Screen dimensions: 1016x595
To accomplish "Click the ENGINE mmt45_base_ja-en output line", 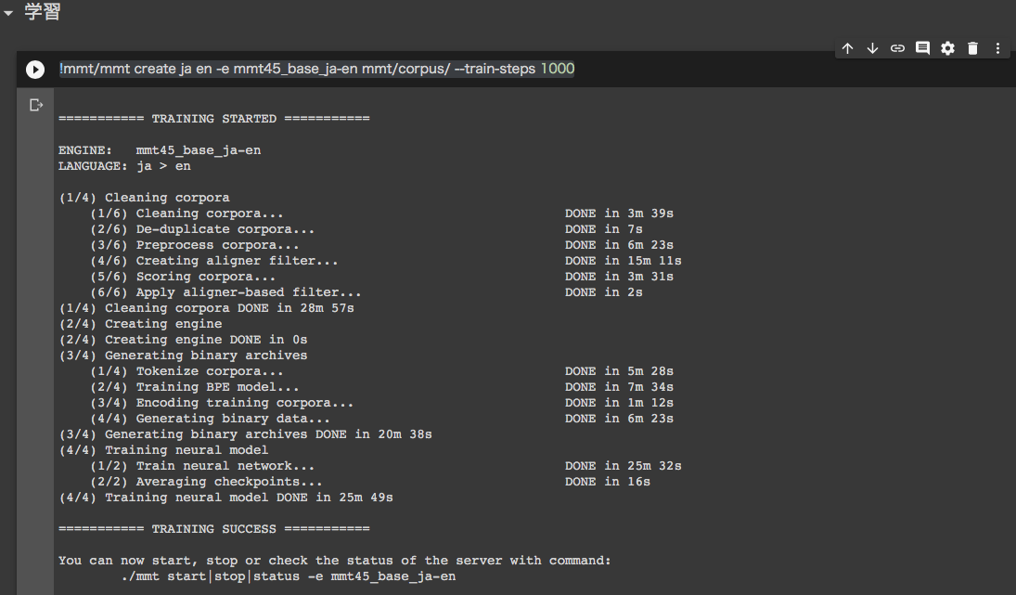I will coord(166,150).
